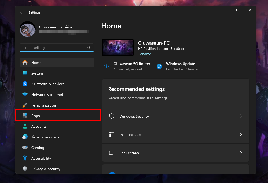
Task: Expand the Windows Security row chevron
Action: [x=241, y=116]
